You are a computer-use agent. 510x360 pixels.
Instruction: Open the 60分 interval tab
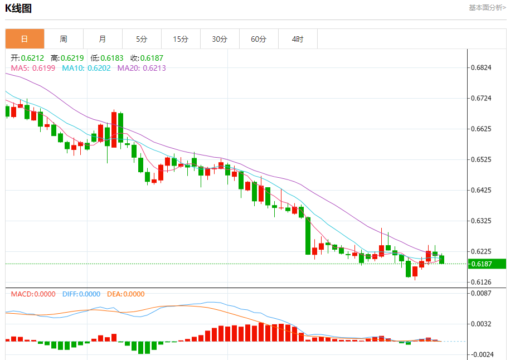pos(259,39)
